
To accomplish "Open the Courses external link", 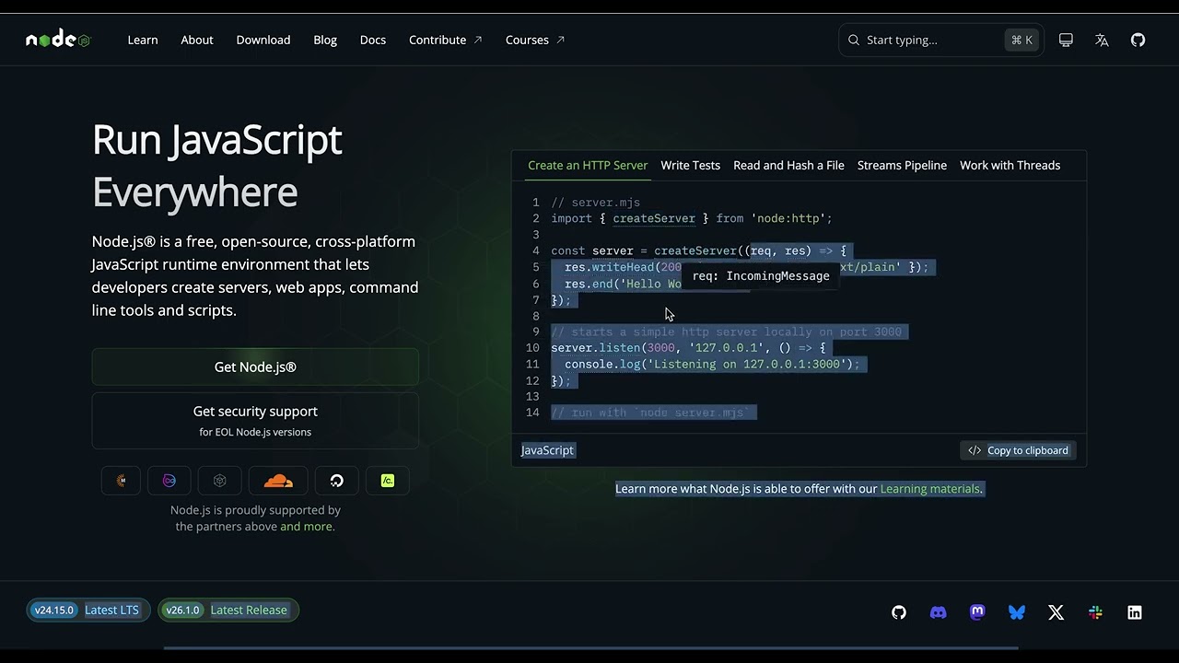I will (535, 40).
